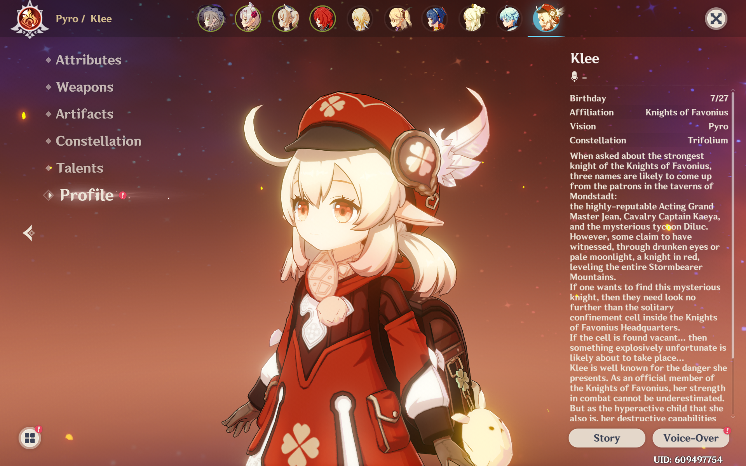Select Xiangling's blue-haired portrait
Screen dimensions: 746x466
click(x=435, y=18)
